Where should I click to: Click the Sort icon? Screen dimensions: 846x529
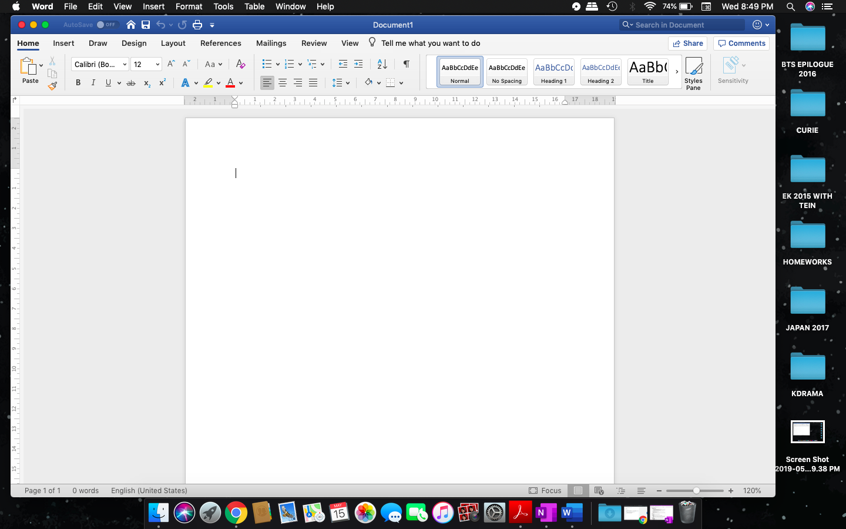tap(382, 63)
